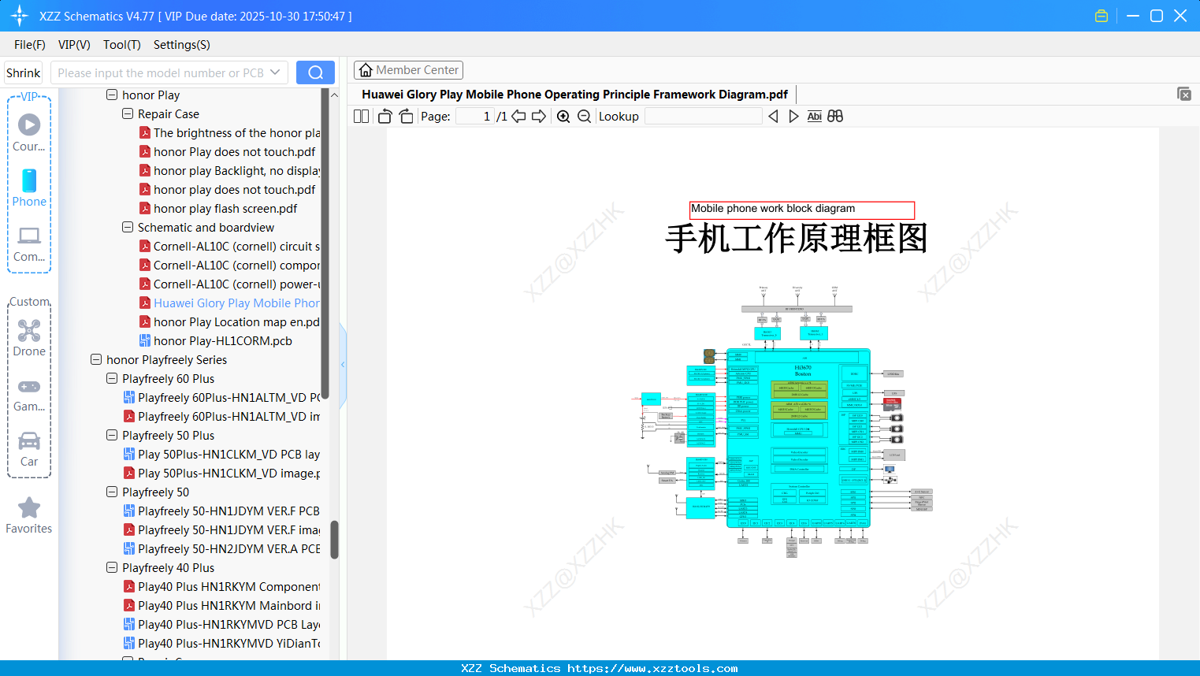
Task: Go to the next page arrow
Action: [x=539, y=116]
